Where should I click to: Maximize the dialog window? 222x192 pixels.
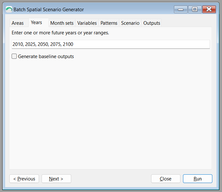(x=195, y=9)
